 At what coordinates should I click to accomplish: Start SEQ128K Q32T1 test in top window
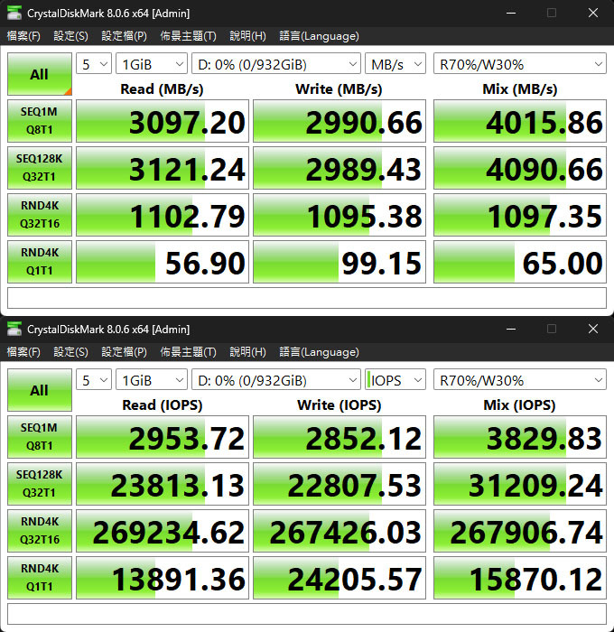[x=40, y=168]
